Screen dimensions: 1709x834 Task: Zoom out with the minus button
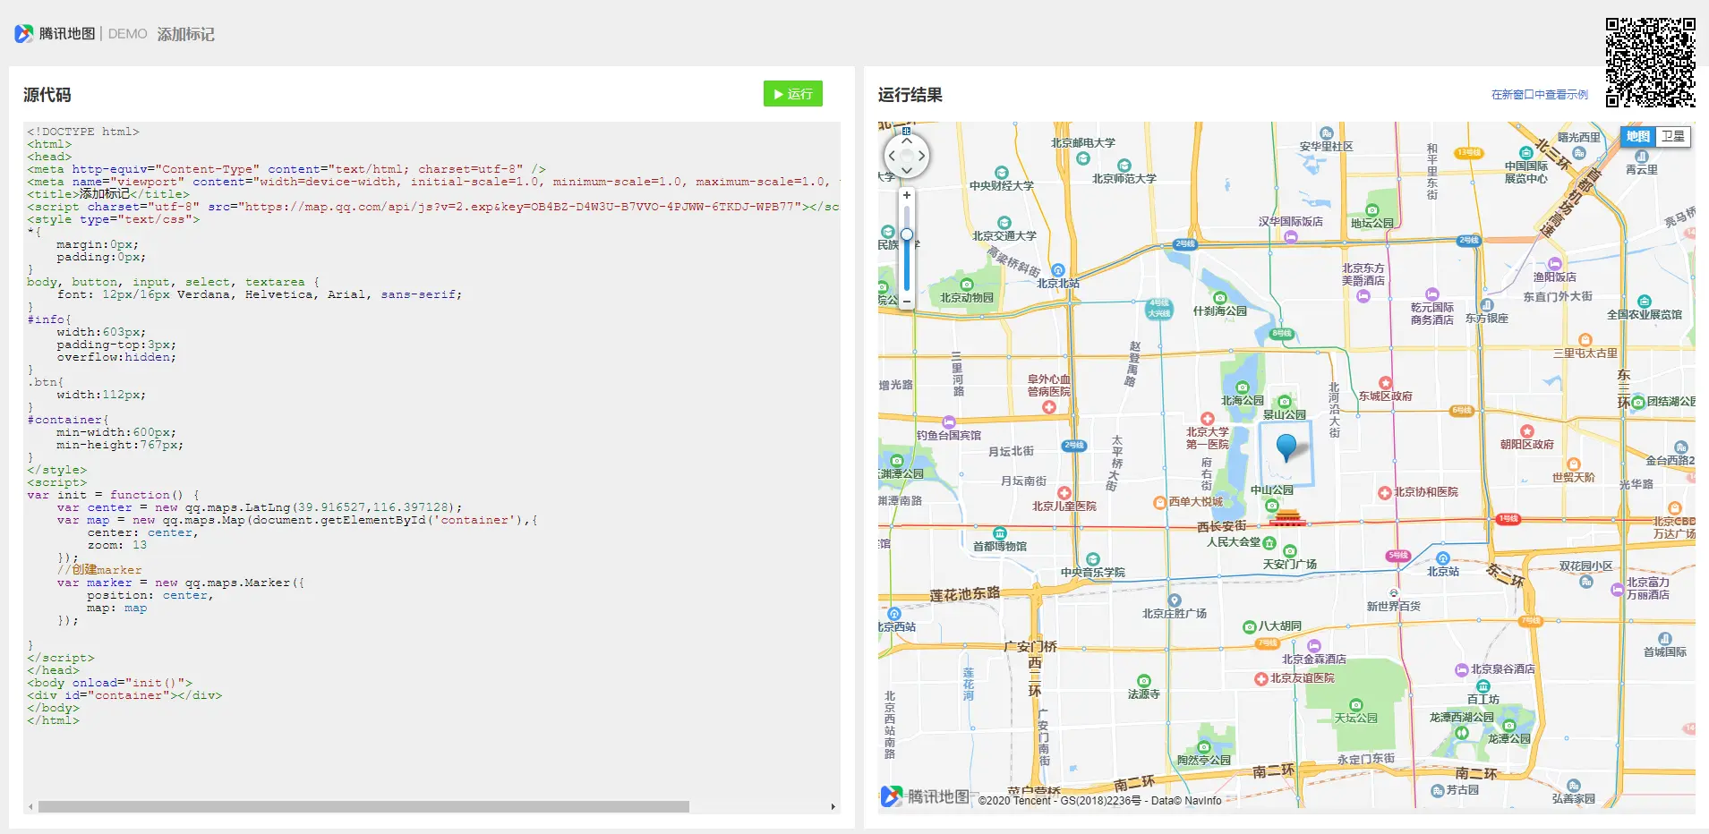pos(907,302)
